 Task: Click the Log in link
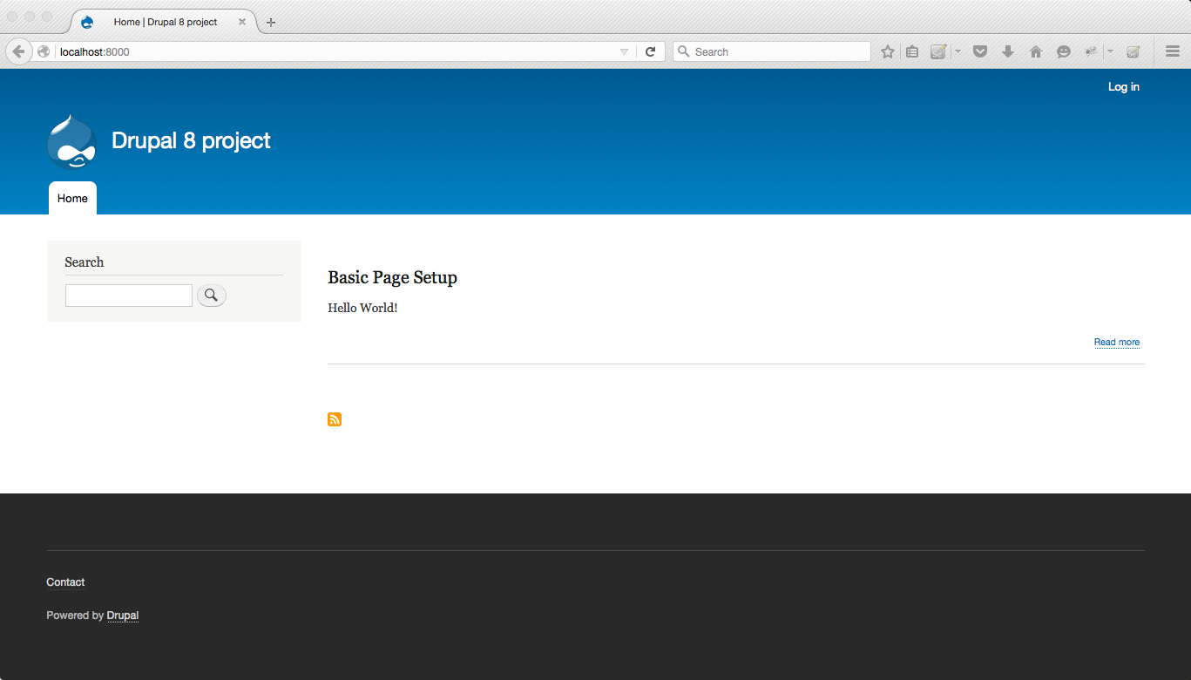click(x=1124, y=86)
